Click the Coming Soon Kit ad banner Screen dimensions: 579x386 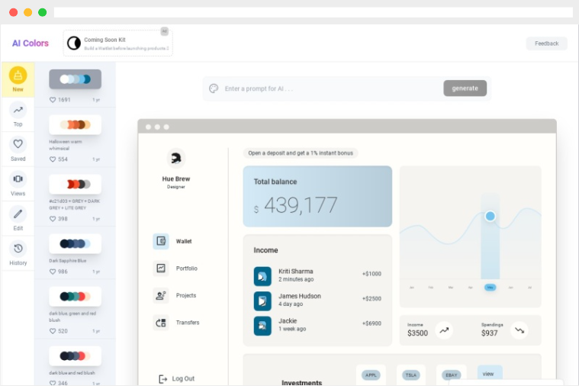click(x=117, y=43)
